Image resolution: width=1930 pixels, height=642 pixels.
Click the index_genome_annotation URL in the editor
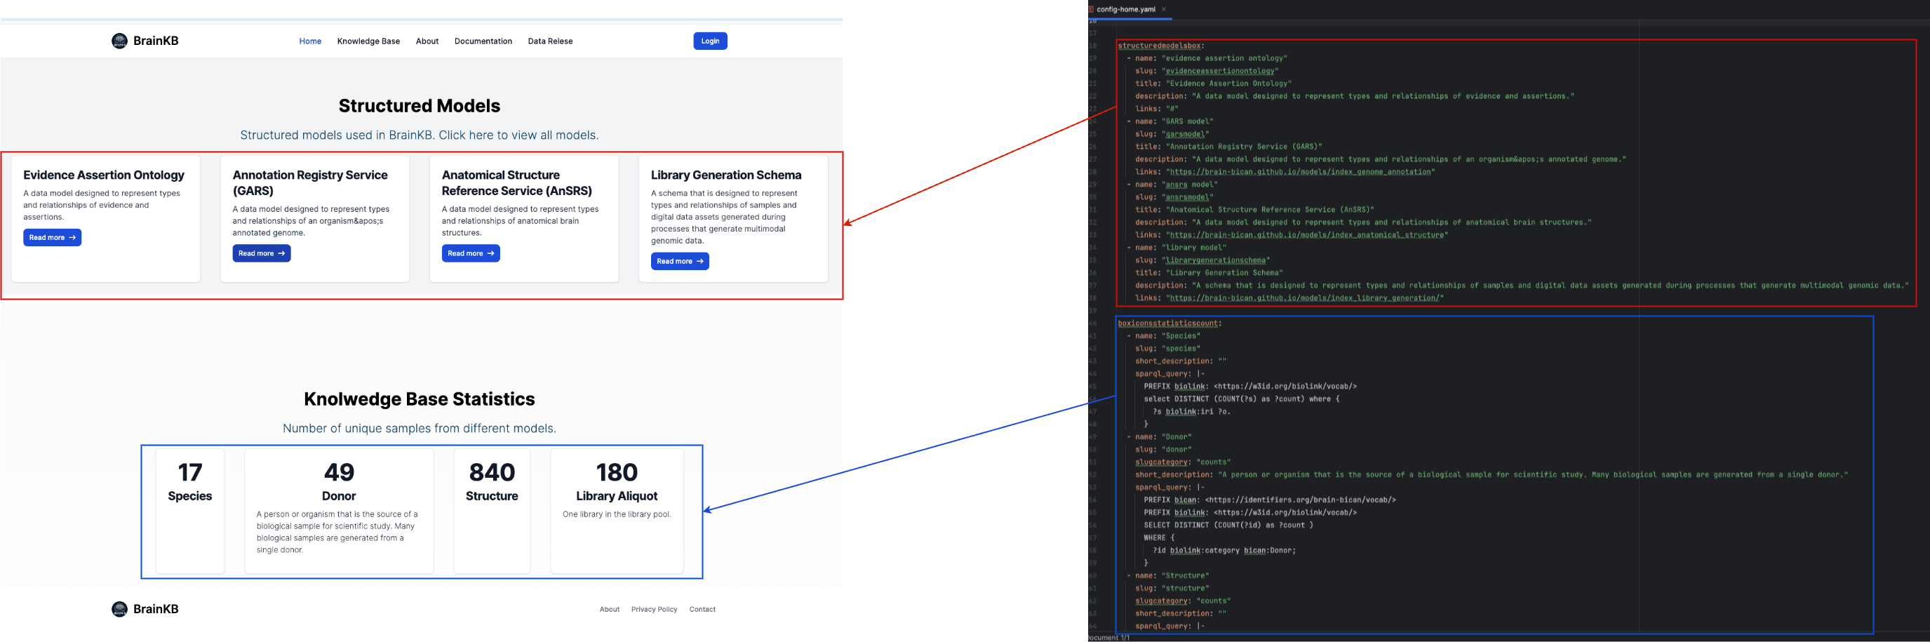click(x=1300, y=173)
